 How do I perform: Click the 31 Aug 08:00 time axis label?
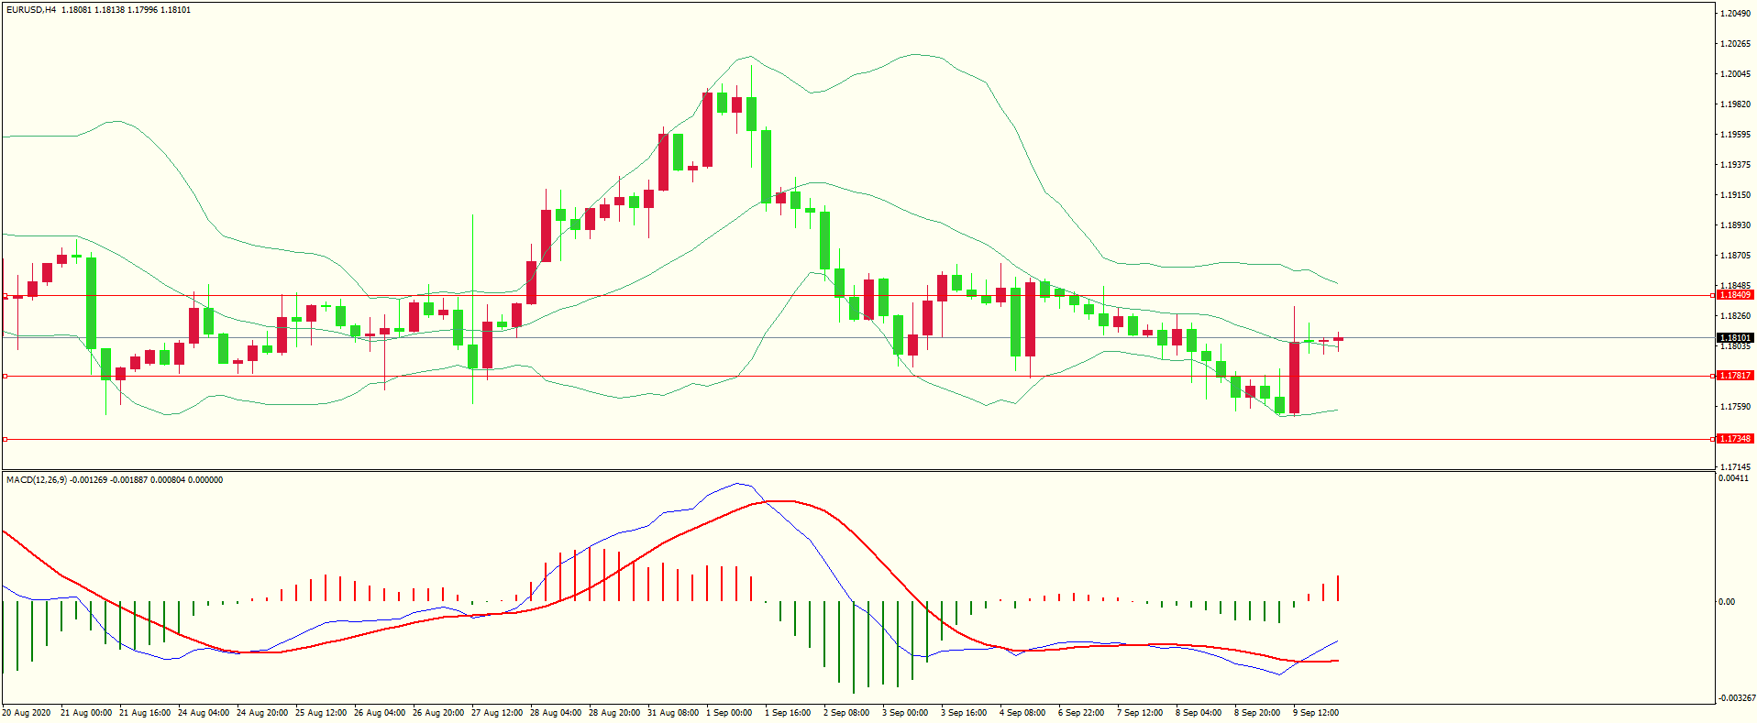tap(673, 713)
